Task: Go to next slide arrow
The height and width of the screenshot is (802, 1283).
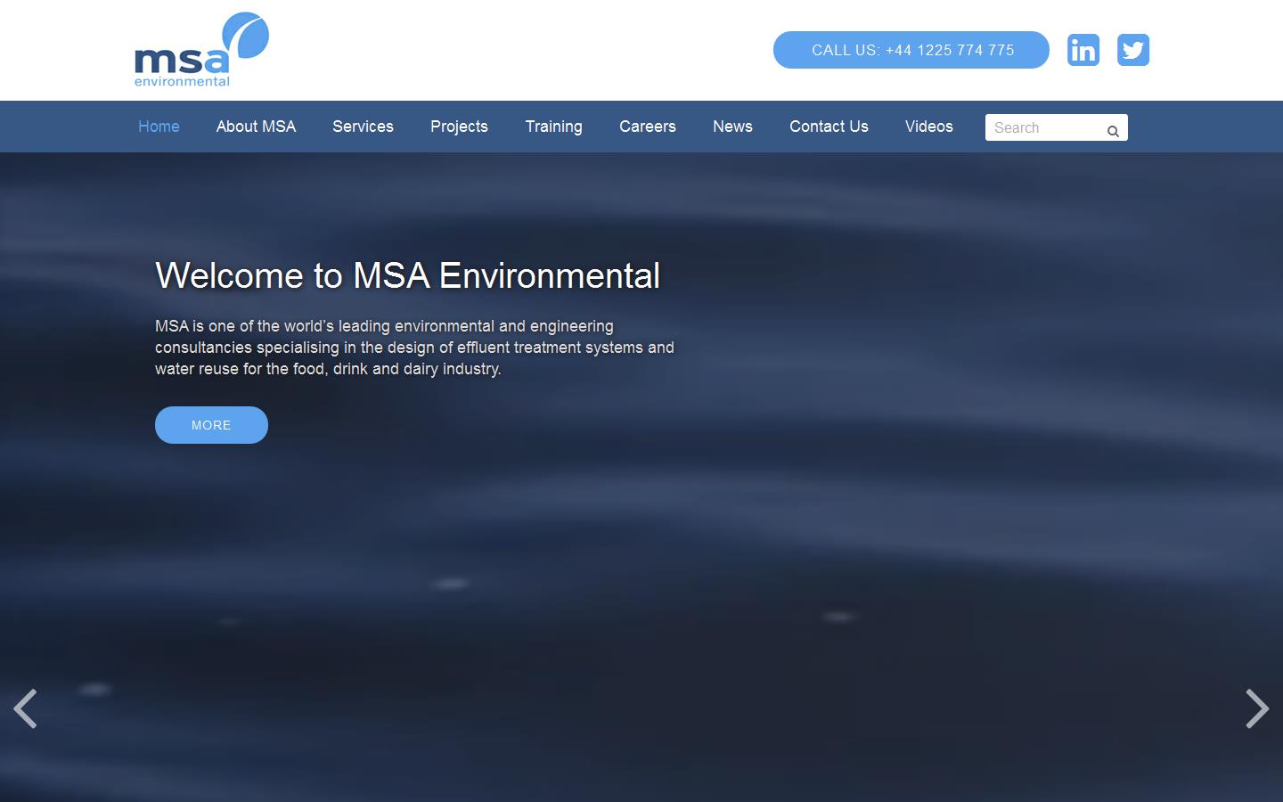Action: [x=1257, y=708]
